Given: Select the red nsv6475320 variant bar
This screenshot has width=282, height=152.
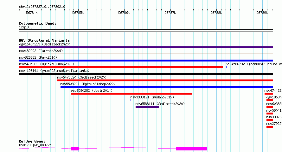Looking at the screenshot, I should coord(165,80).
